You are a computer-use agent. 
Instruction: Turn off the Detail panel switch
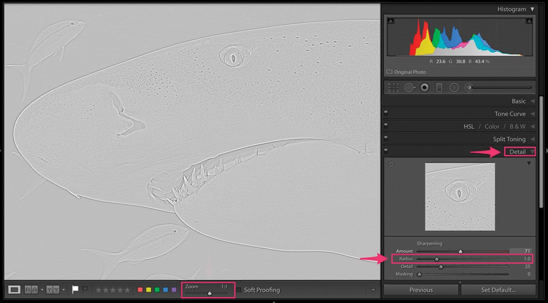coord(386,151)
